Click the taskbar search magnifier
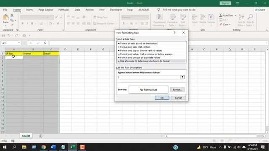The height and width of the screenshot is (151, 269). [x=14, y=147]
